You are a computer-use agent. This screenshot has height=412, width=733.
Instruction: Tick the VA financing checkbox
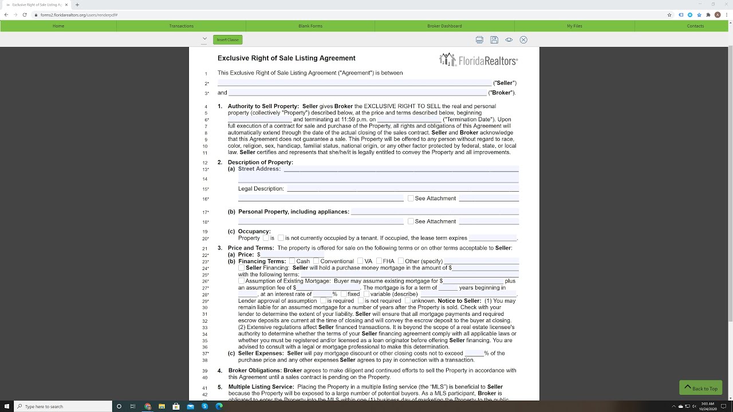pos(360,261)
